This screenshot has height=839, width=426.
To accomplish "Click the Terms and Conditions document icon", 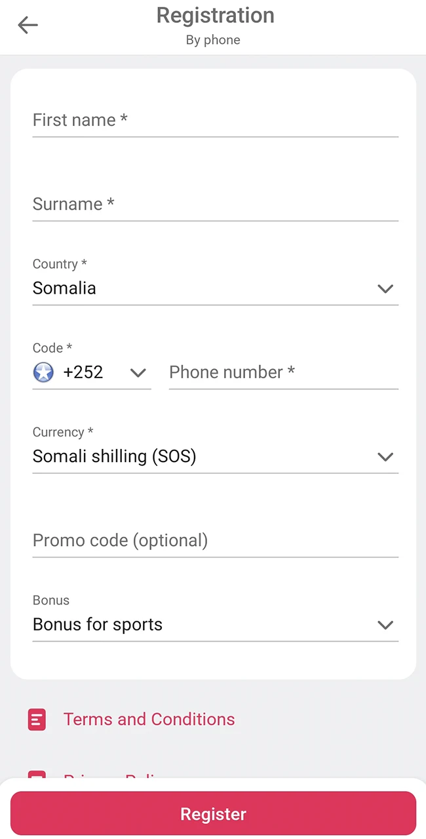I will 37,719.
